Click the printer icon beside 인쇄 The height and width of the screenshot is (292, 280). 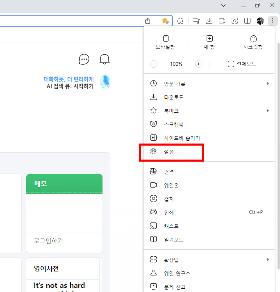(x=153, y=212)
